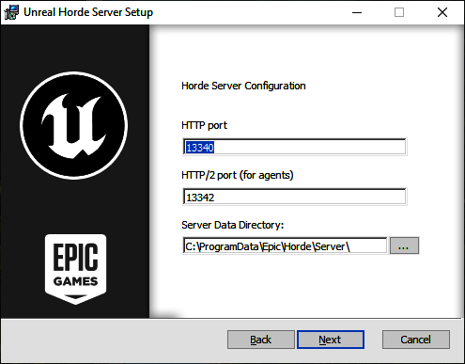
Task: Go to Next setup step
Action: (x=331, y=340)
